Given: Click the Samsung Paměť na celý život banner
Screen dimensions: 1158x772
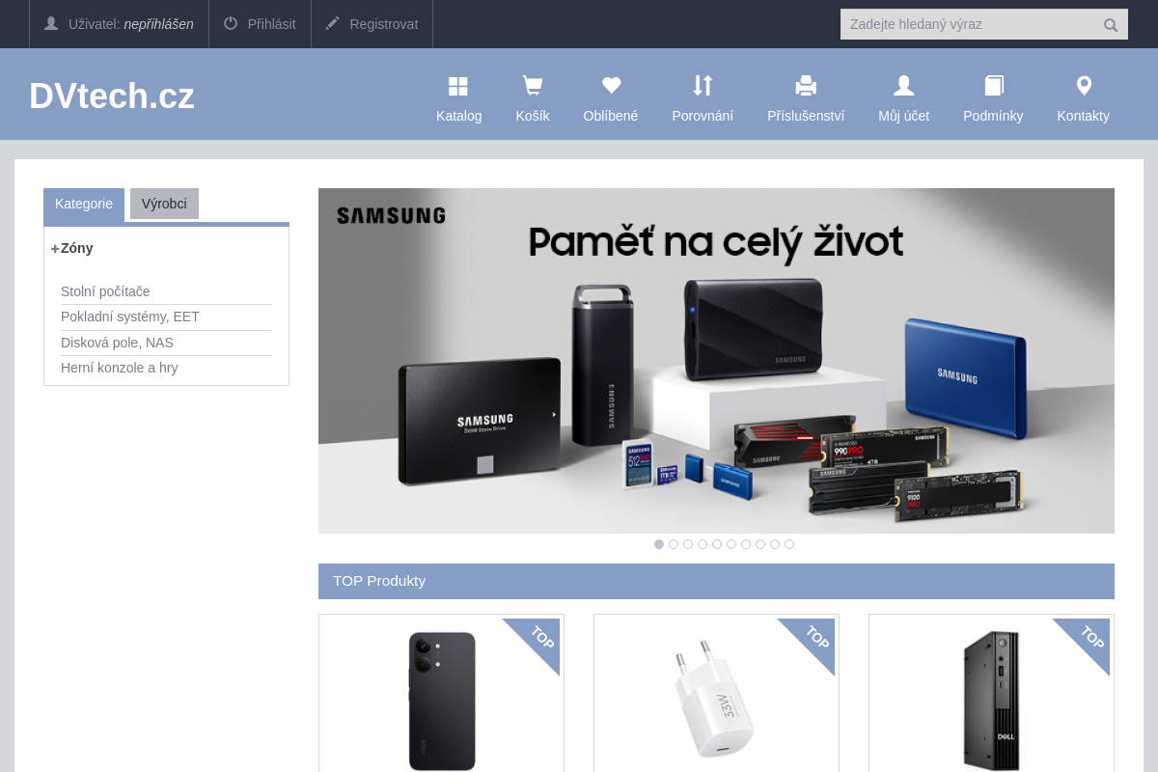Looking at the screenshot, I should pos(716,361).
